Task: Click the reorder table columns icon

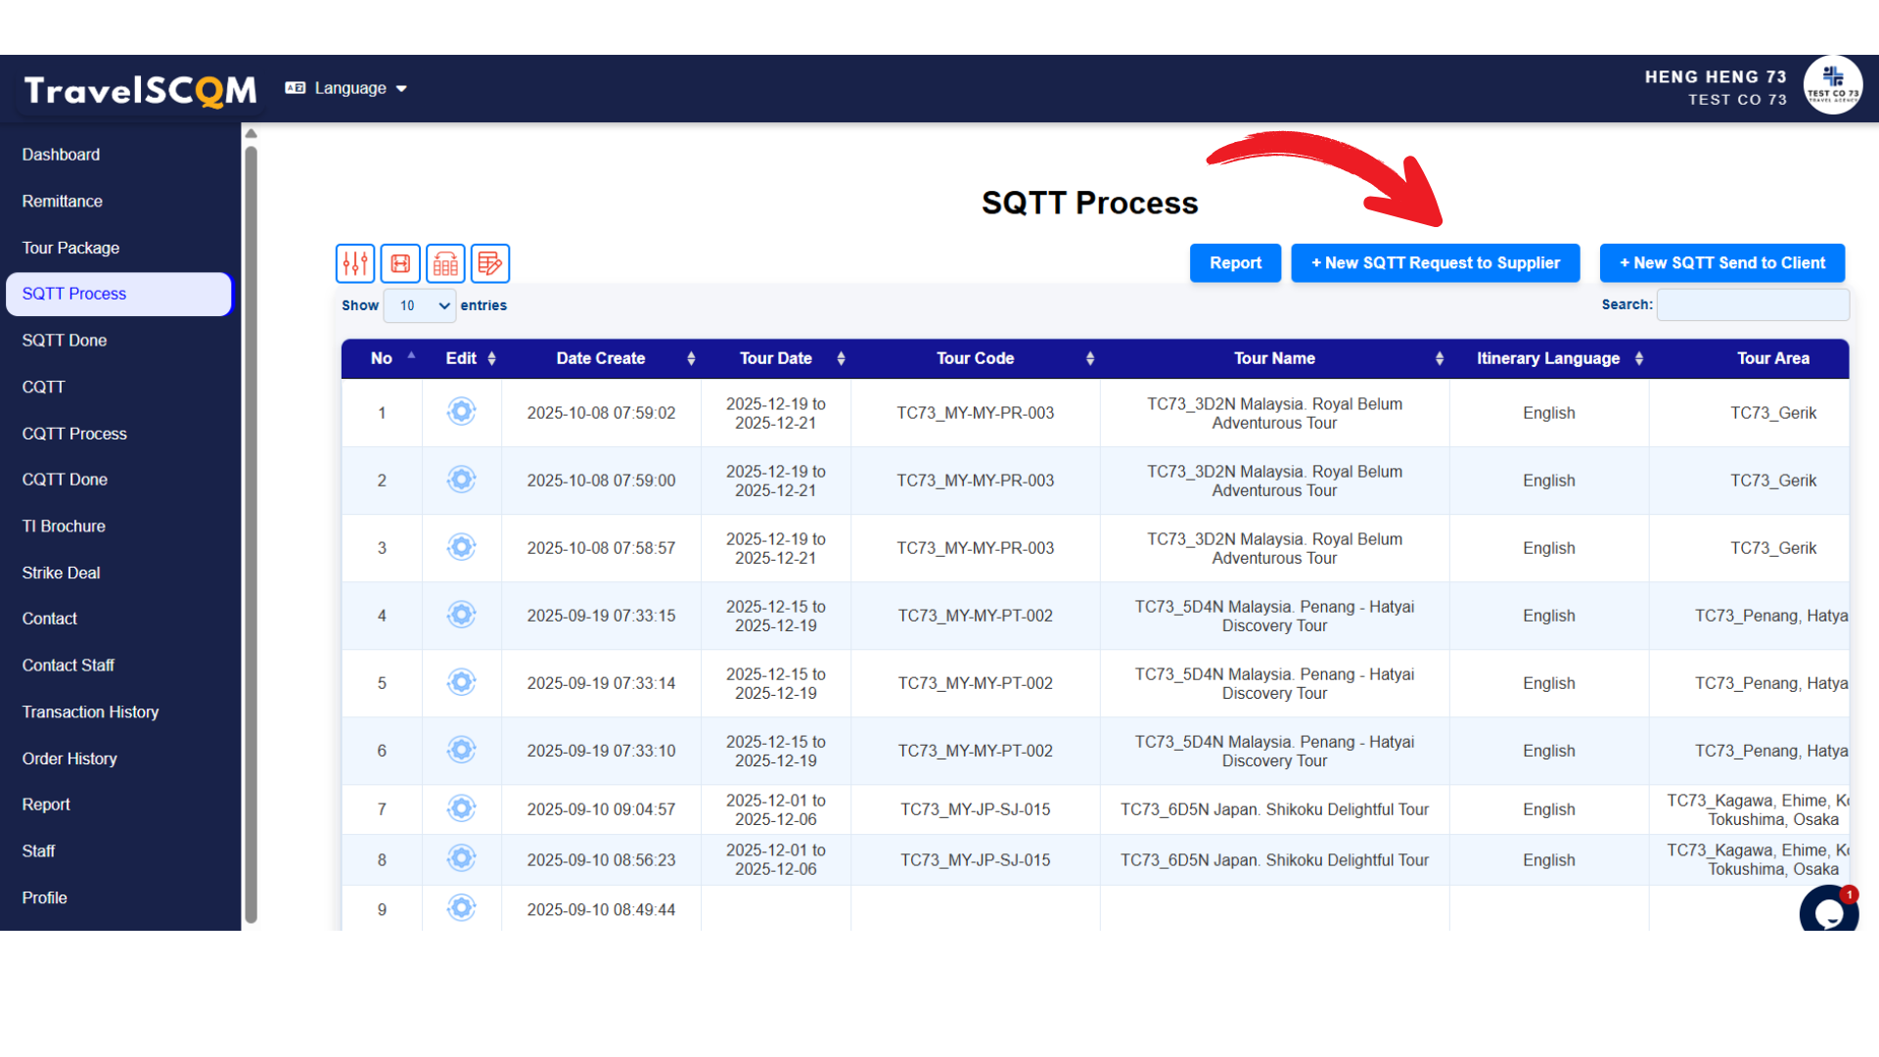Action: click(x=445, y=263)
